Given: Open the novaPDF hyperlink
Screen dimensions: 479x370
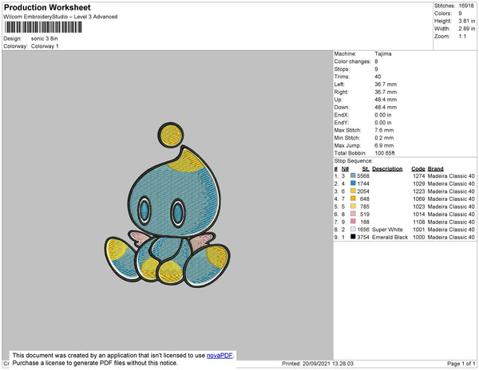Looking at the screenshot, I should pos(220,356).
